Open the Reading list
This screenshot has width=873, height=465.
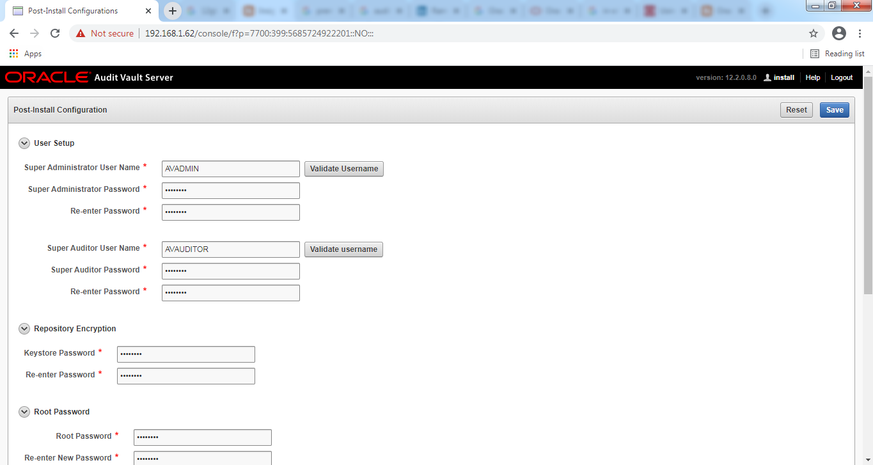coord(837,54)
